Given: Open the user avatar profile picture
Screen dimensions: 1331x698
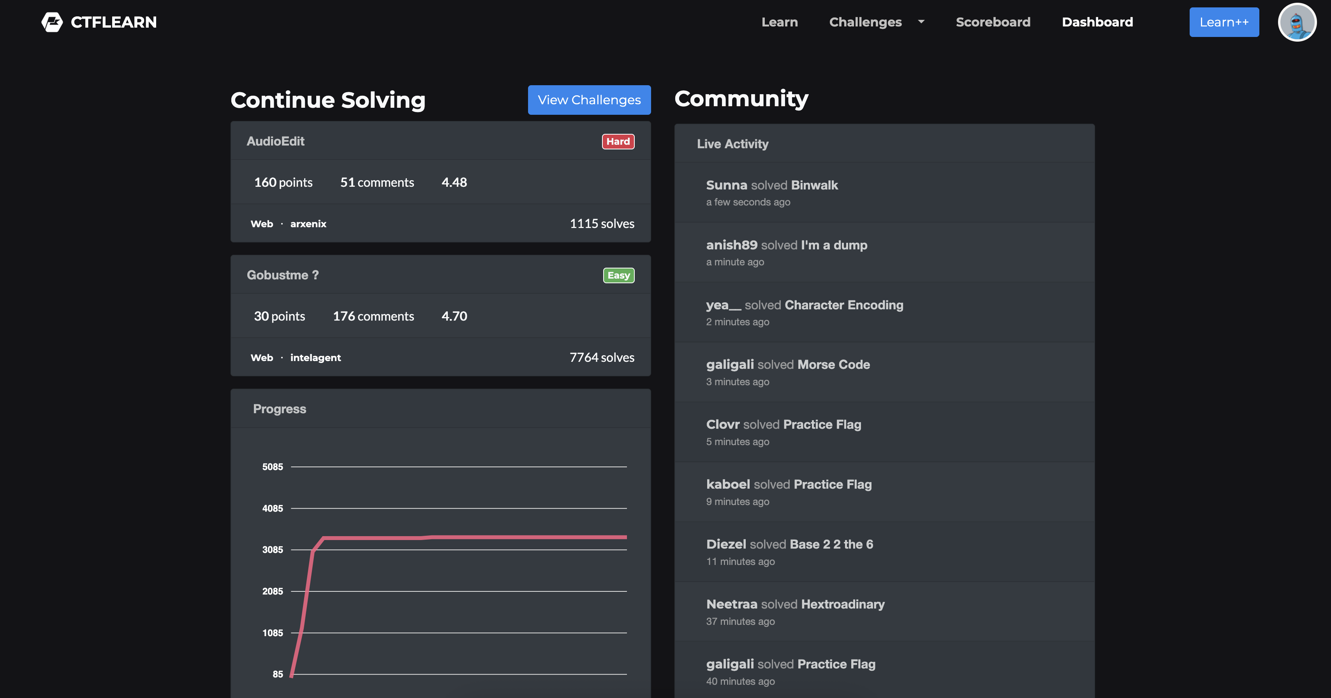Looking at the screenshot, I should pyautogui.click(x=1296, y=22).
